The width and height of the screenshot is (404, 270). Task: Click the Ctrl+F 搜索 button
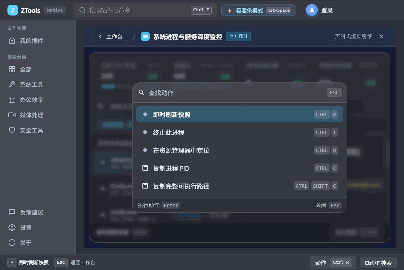(378, 263)
